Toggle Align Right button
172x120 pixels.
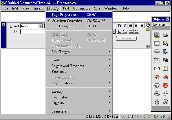click(x=142, y=26)
